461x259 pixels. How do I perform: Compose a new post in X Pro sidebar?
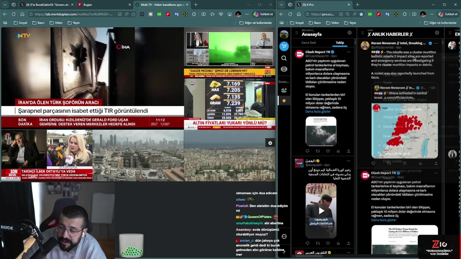(x=284, y=46)
